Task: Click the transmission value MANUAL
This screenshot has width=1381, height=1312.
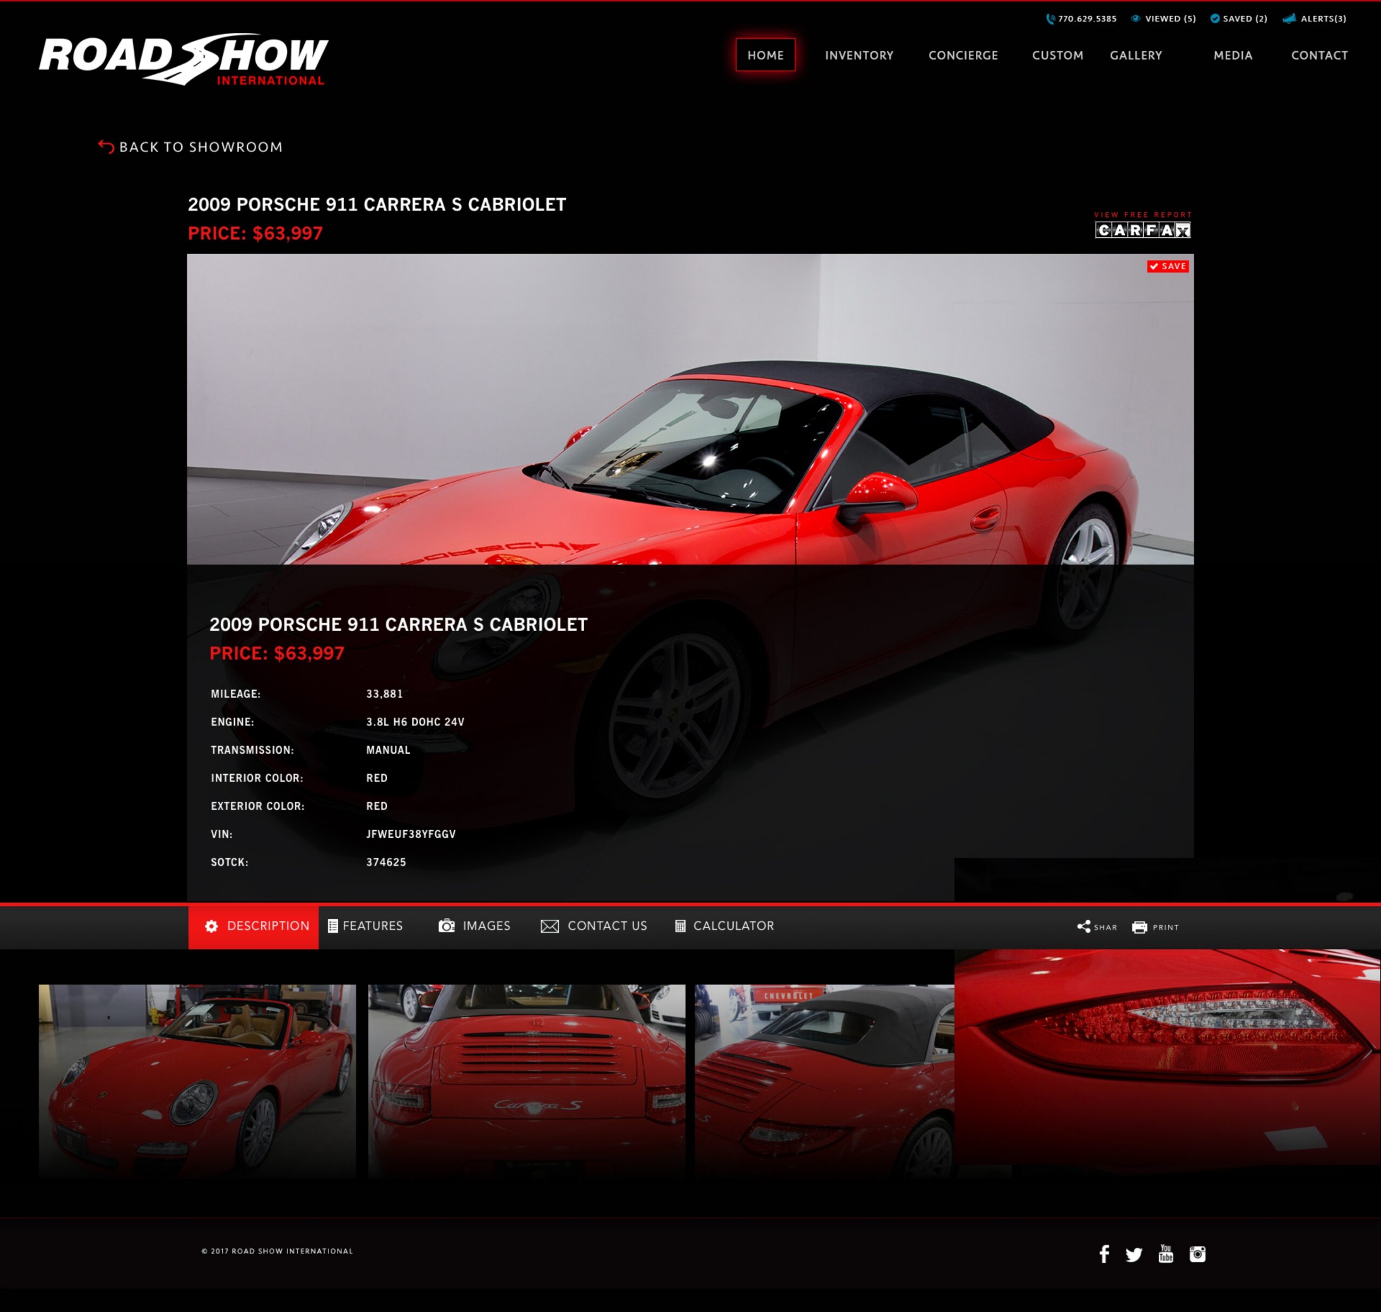Action: click(388, 750)
